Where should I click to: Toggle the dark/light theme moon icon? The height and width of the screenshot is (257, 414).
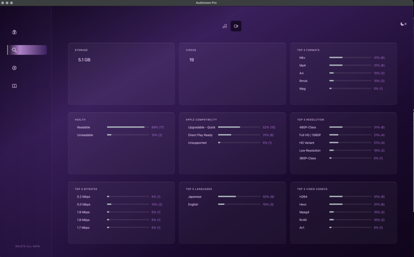click(403, 24)
